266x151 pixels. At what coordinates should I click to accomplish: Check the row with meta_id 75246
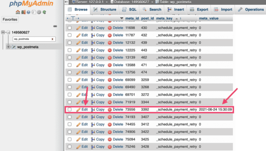(70, 147)
